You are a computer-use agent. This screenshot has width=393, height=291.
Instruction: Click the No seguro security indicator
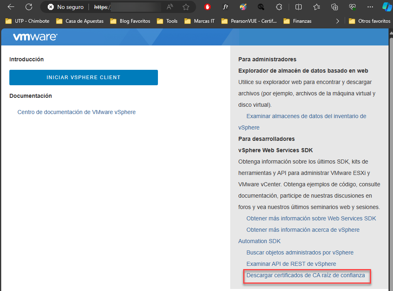(x=66, y=7)
